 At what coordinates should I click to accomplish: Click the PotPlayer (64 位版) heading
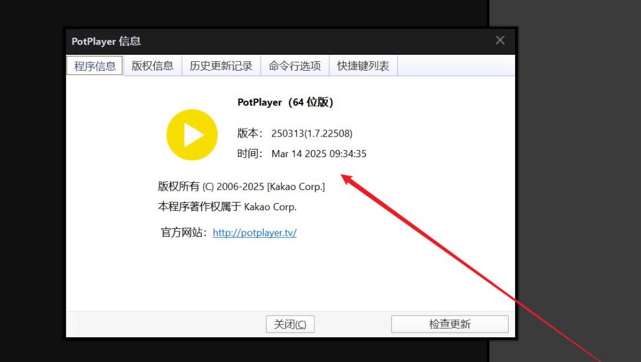pos(285,102)
